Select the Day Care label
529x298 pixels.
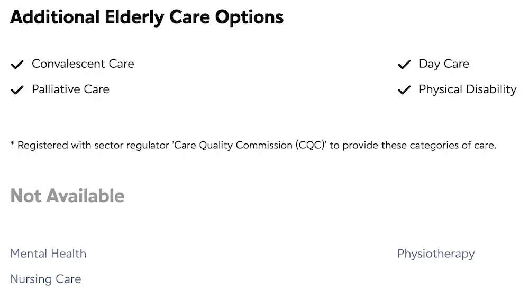[444, 64]
